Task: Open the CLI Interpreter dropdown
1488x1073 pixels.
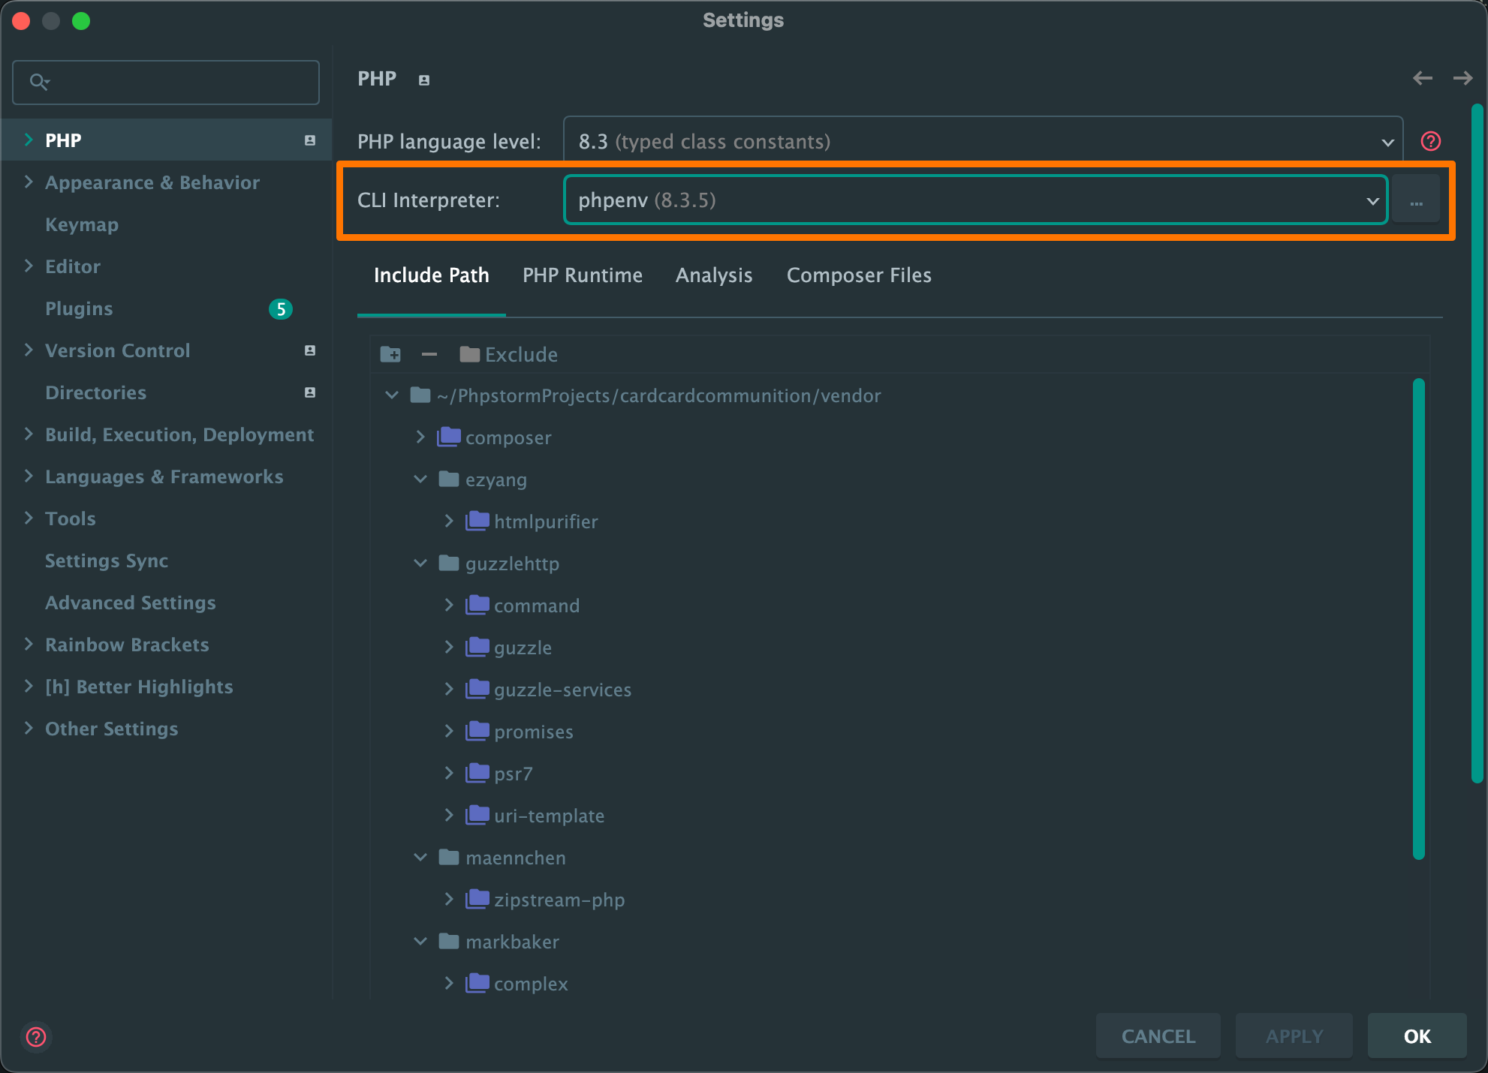Action: pos(974,200)
